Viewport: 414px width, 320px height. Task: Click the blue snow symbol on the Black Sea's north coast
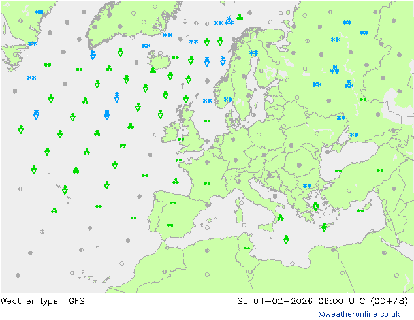(x=354, y=135)
